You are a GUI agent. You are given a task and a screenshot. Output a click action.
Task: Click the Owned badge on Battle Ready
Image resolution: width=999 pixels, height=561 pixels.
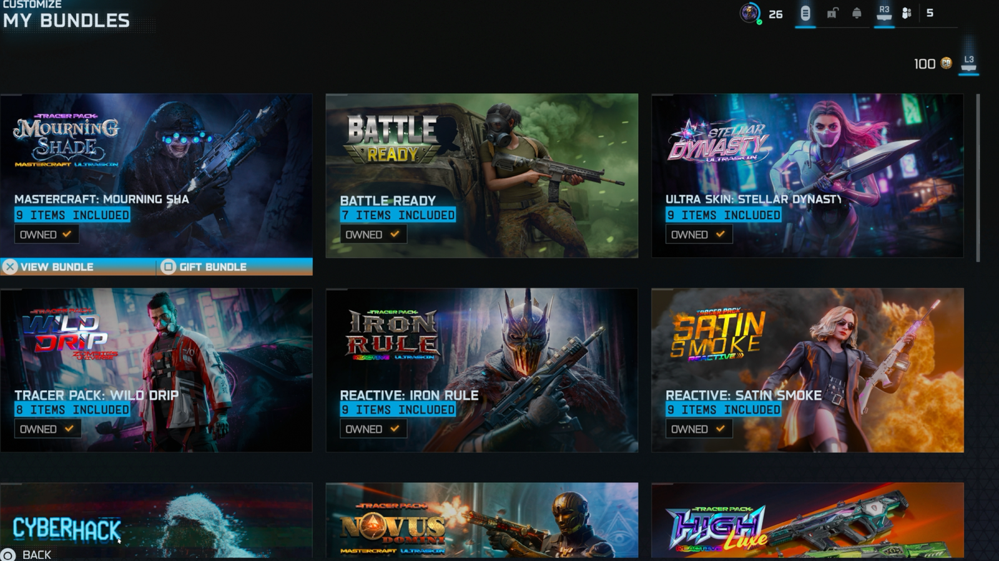pos(373,234)
